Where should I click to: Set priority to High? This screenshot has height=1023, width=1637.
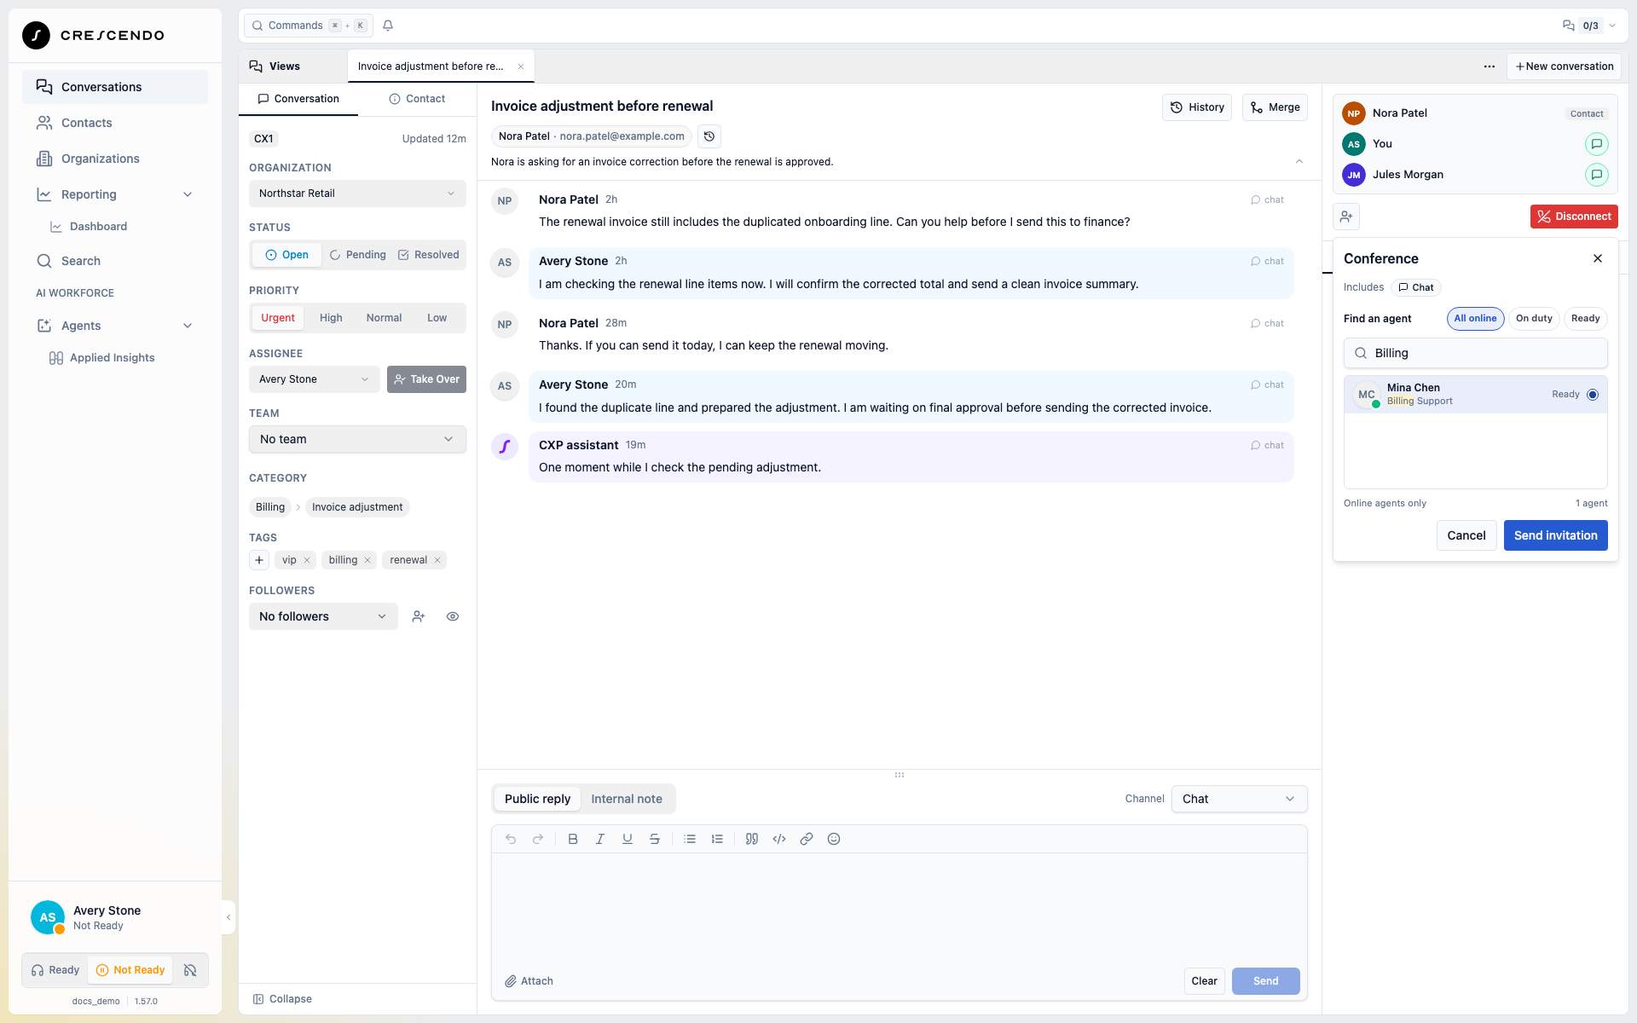[331, 318]
